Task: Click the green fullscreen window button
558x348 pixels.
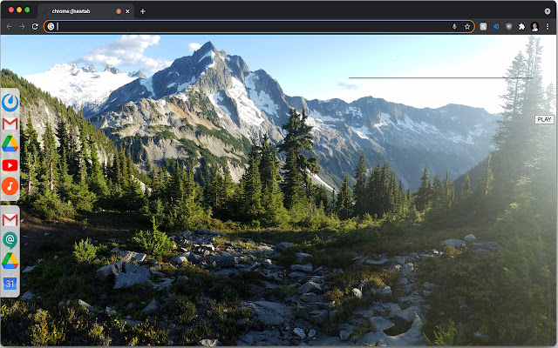Action: point(27,10)
